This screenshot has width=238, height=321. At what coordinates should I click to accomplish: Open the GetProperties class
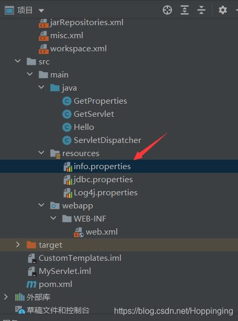coord(100,101)
